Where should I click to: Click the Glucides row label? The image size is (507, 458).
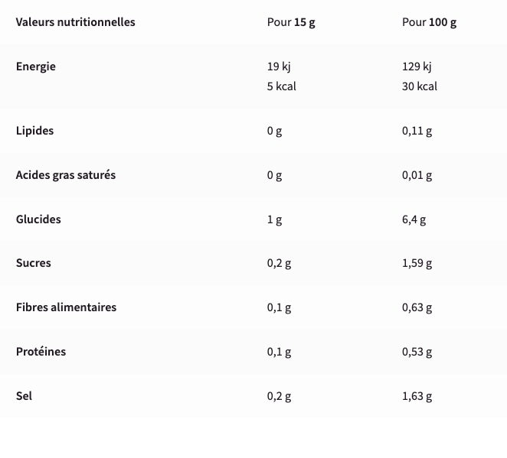point(38,219)
